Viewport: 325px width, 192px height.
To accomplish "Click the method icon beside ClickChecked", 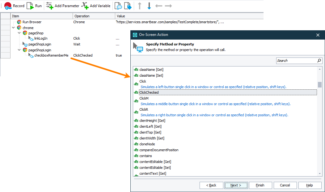I will click(136, 92).
